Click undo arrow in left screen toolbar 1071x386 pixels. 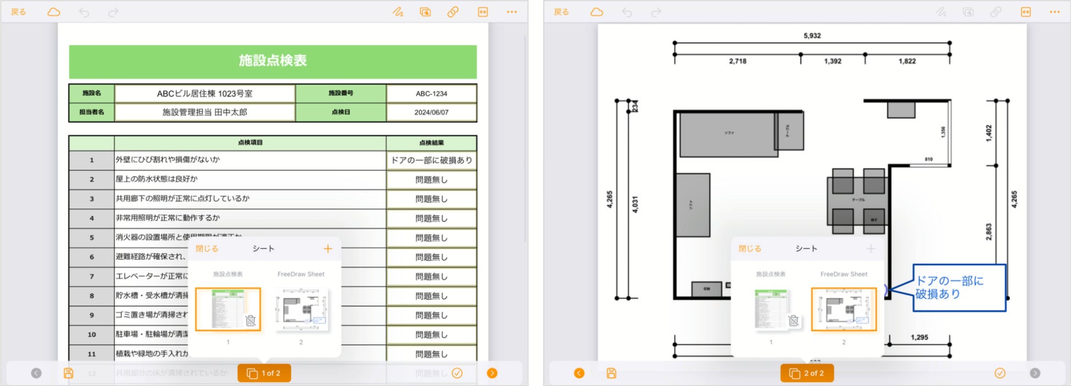point(84,12)
